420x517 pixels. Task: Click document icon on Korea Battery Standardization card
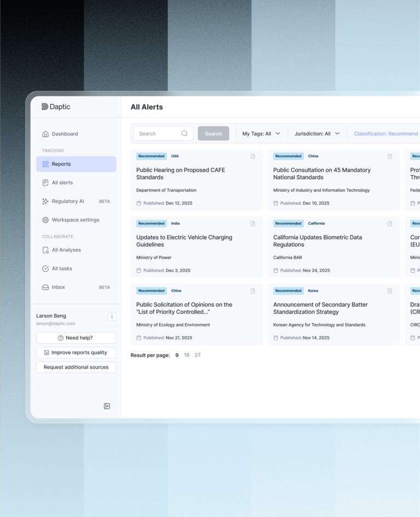[390, 291]
